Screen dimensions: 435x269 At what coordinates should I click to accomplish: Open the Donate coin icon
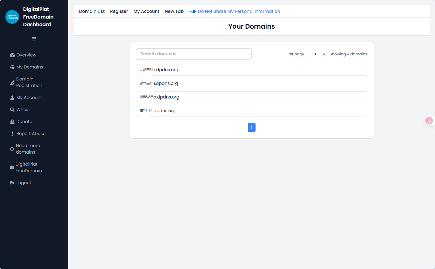click(x=12, y=122)
